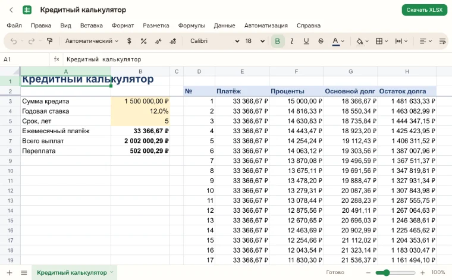Open the Вид menu
The image size is (452, 280).
pyautogui.click(x=66, y=26)
